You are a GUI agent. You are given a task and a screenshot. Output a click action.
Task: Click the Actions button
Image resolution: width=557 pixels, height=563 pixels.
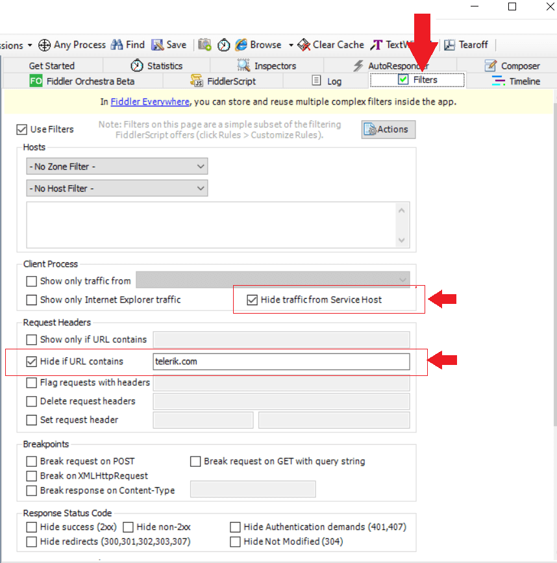pos(388,129)
